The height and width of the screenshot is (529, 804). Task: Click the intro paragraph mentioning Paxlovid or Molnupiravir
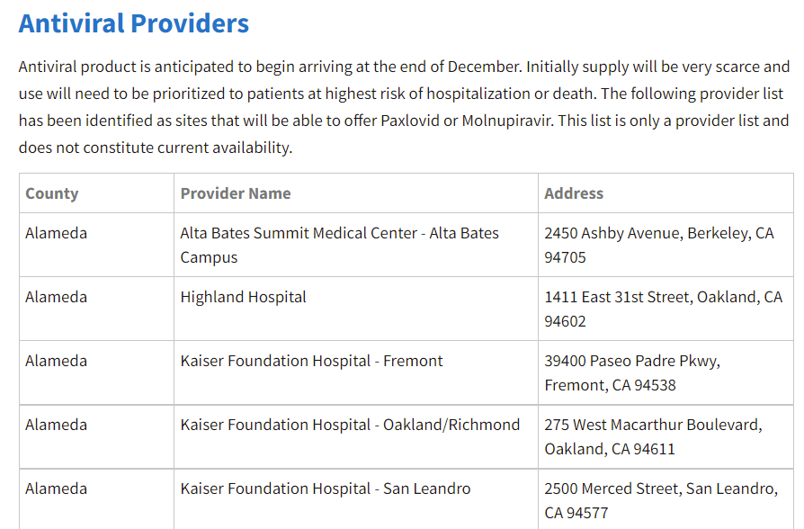(x=404, y=107)
